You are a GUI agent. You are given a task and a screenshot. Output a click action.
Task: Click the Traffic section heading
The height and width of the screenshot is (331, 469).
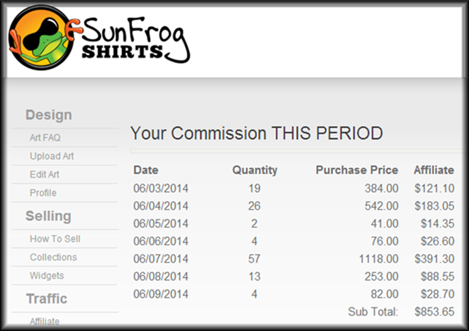click(x=47, y=299)
